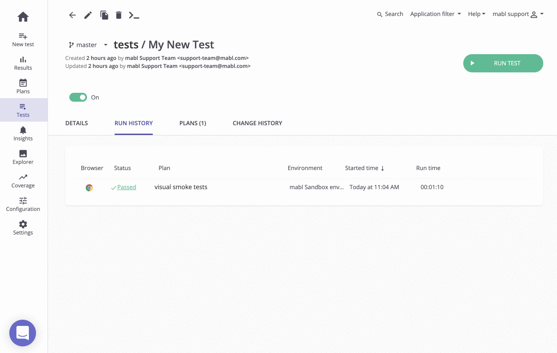Click the command line icon
Image resolution: width=557 pixels, height=353 pixels.
coord(134,15)
